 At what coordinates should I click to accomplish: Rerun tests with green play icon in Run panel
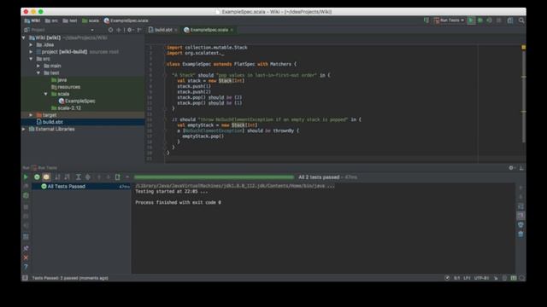pos(26,177)
